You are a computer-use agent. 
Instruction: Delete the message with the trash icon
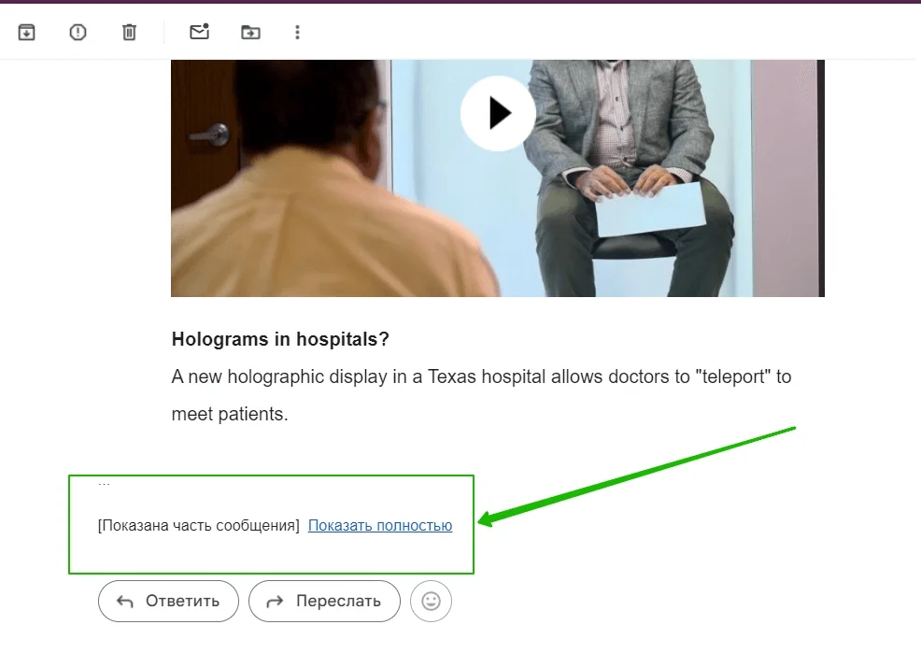[129, 33]
